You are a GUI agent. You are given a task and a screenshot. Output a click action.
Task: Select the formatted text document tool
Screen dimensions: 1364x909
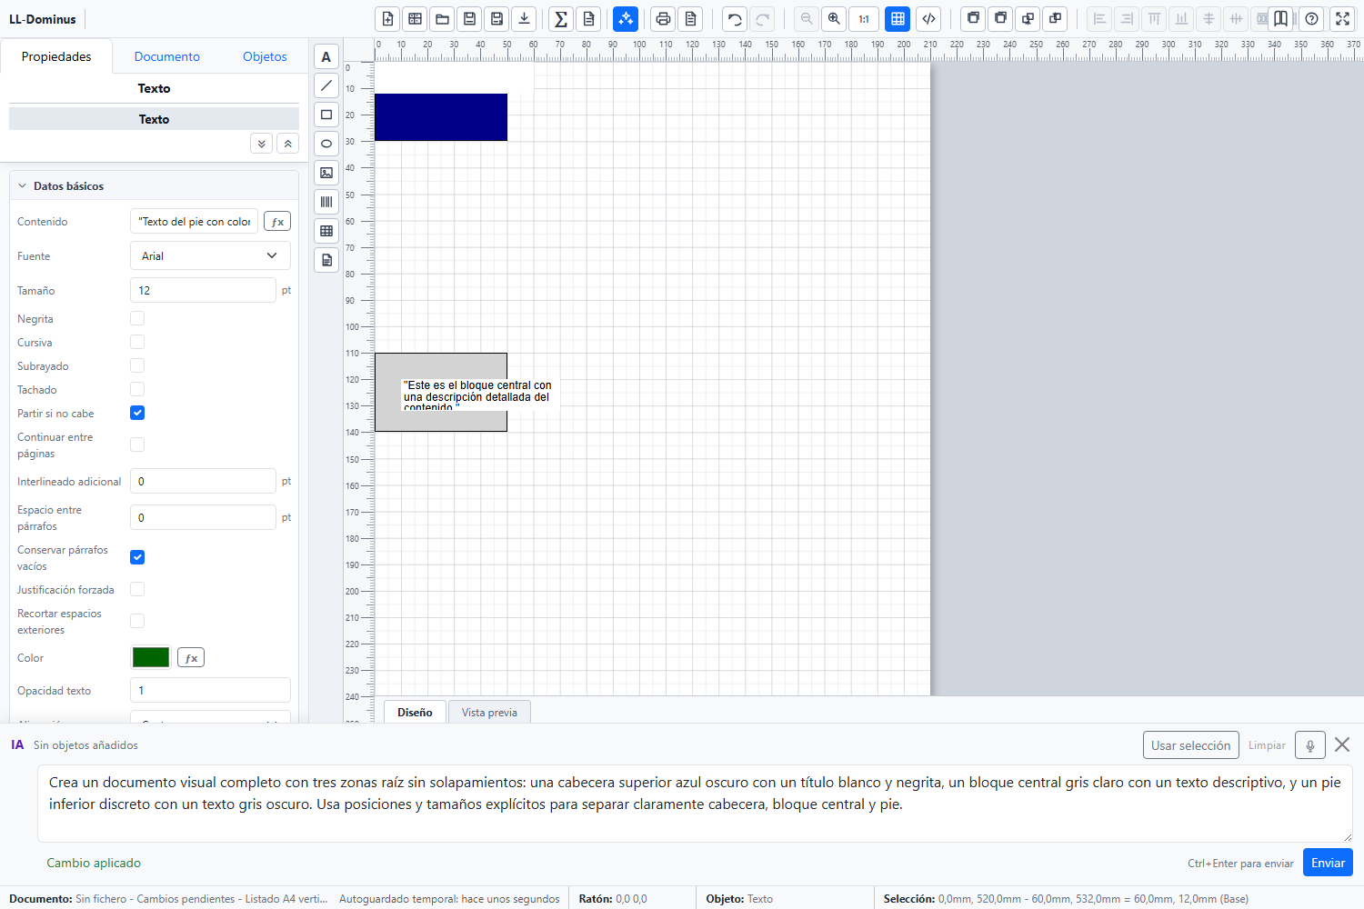(326, 260)
